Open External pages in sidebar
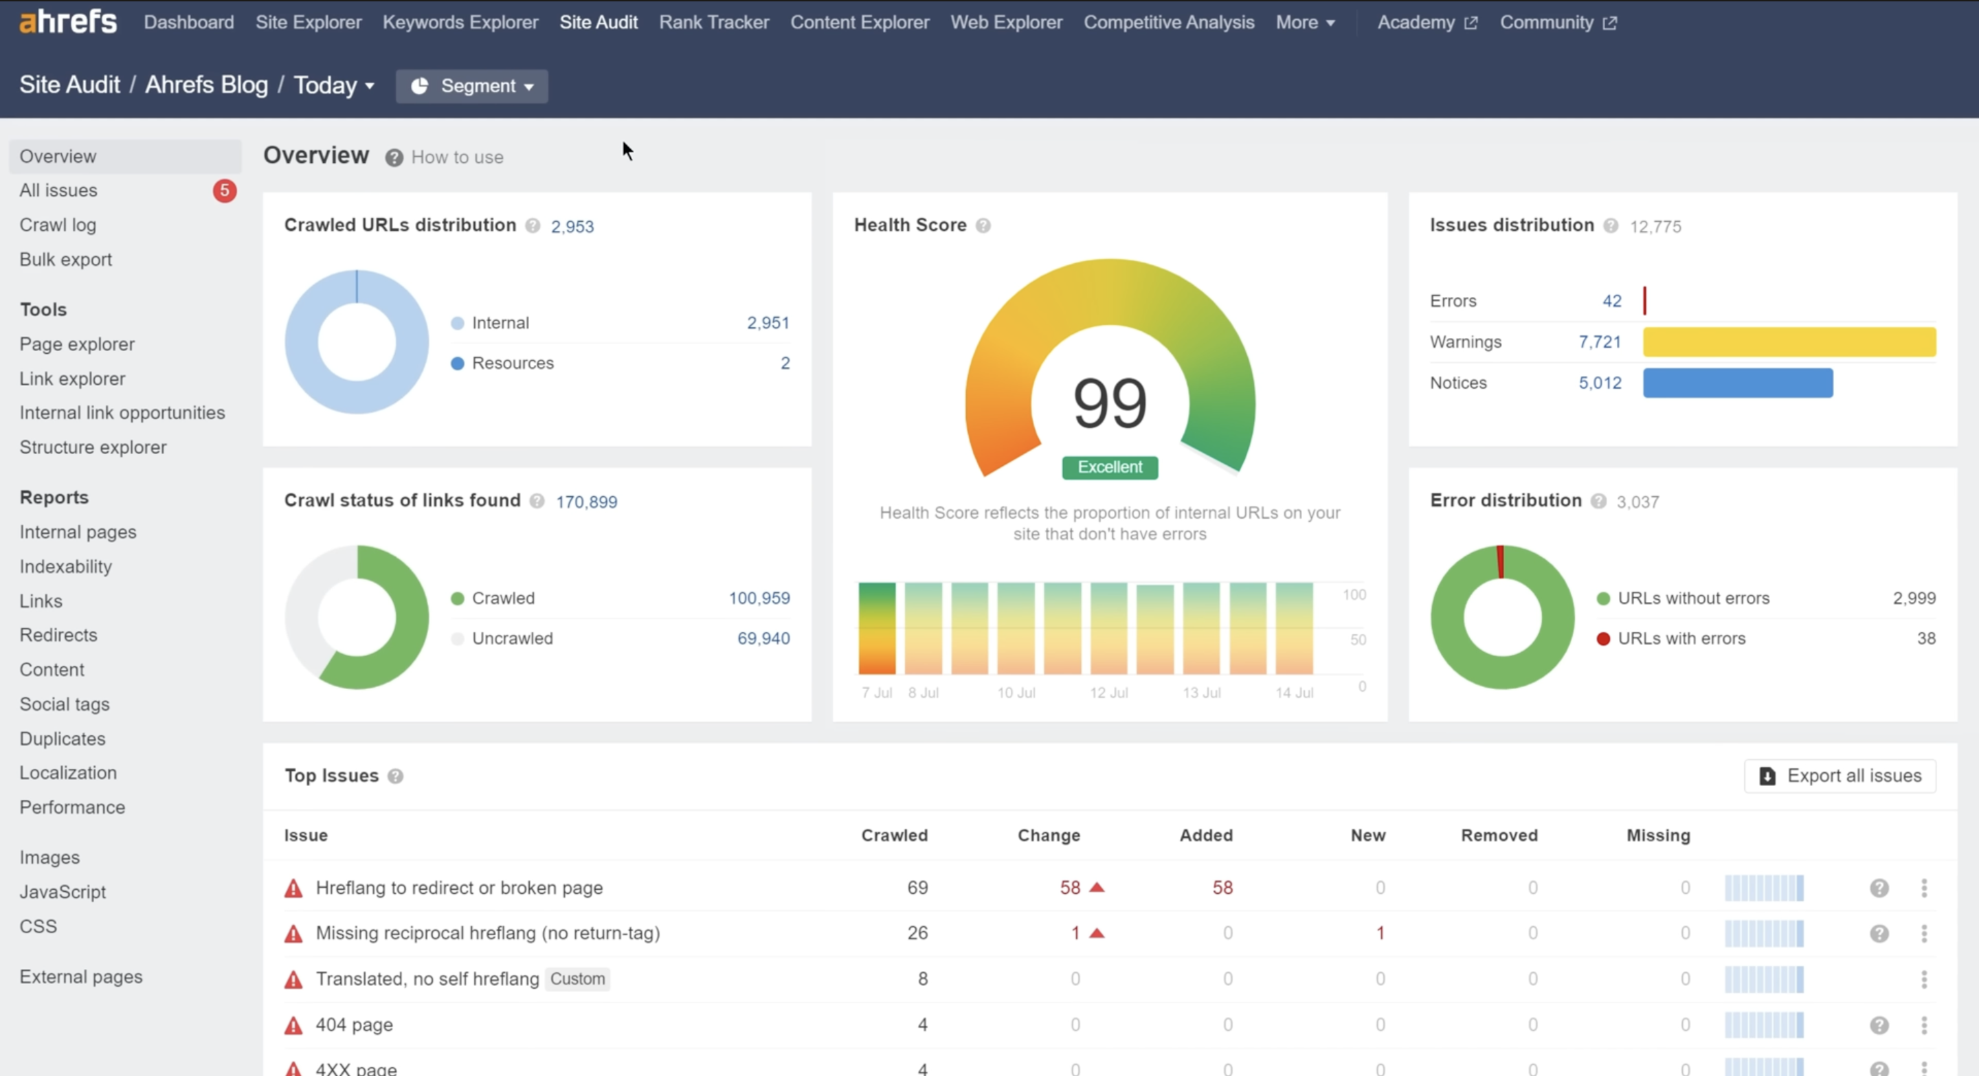 click(80, 977)
